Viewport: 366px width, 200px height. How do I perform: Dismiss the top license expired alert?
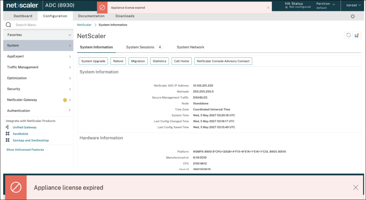(x=268, y=8)
